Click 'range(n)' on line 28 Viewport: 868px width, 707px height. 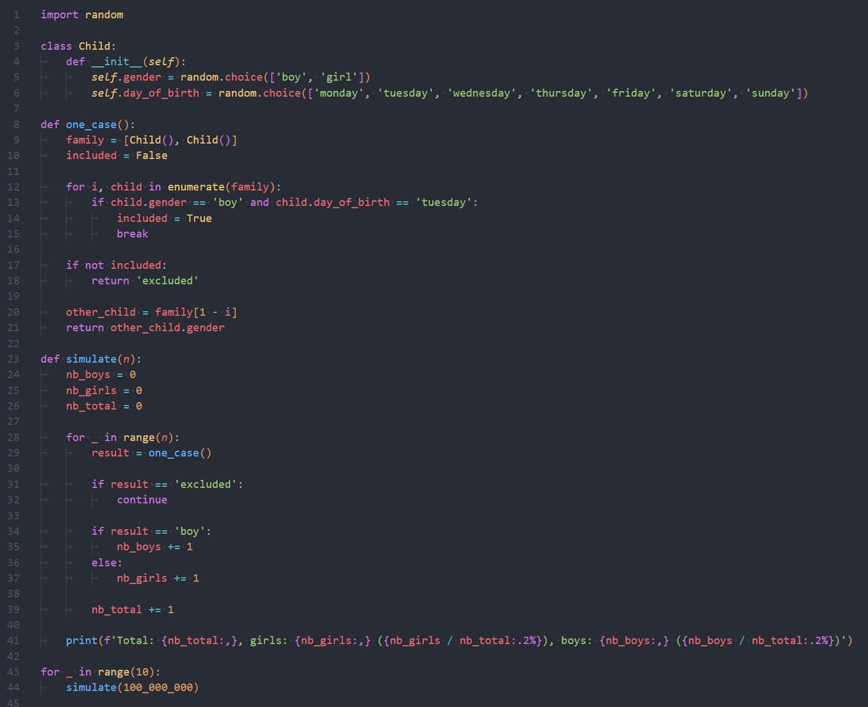[148, 437]
